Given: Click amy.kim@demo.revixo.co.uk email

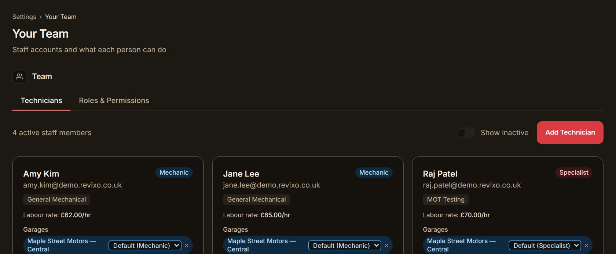Looking at the screenshot, I should pos(73,185).
